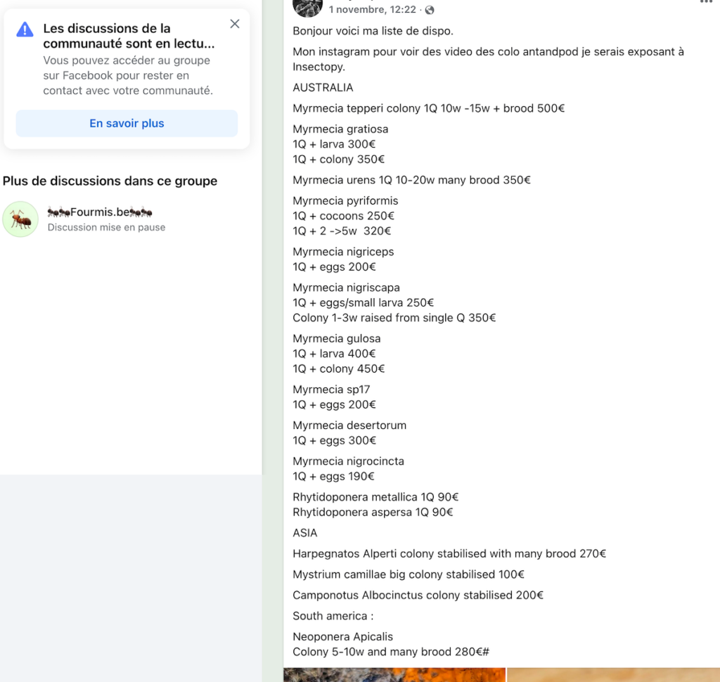Click the blue warning triangle icon
Screen dimensions: 720x682
[25, 30]
